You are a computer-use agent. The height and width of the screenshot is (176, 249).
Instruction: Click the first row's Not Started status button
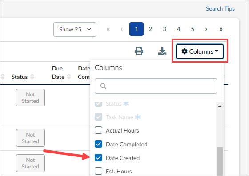[x=30, y=98]
